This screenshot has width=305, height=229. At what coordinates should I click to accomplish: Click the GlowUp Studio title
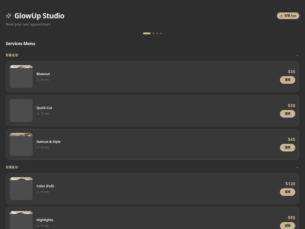pos(39,16)
